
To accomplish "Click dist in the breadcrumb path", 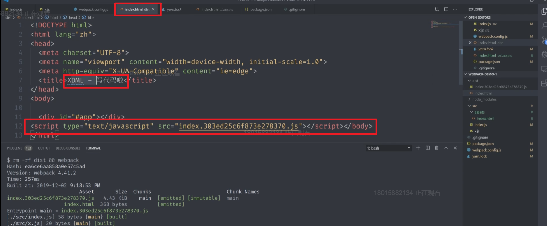I will point(9,17).
